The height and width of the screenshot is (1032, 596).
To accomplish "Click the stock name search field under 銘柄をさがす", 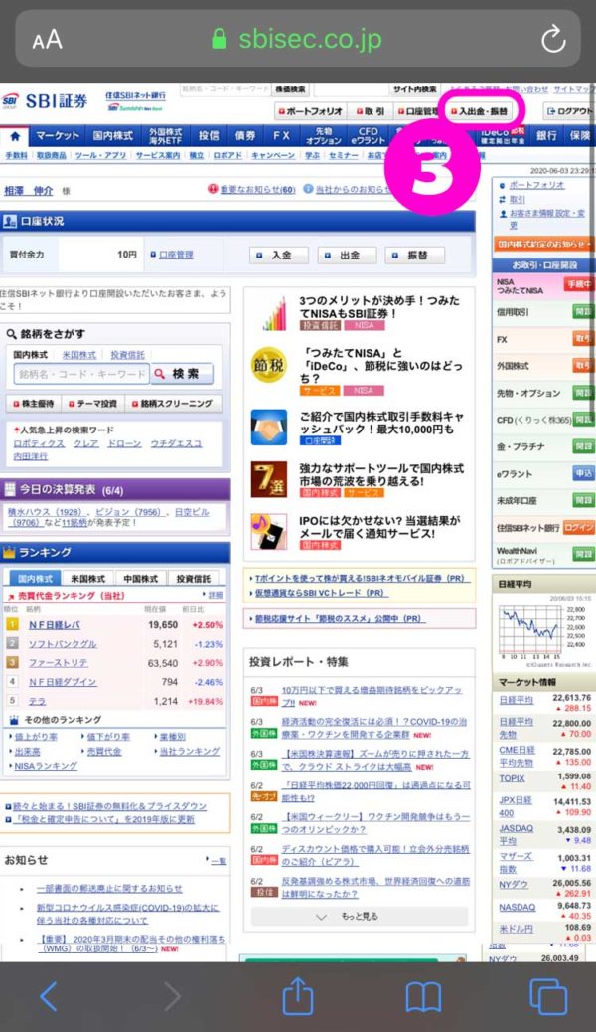I will click(x=81, y=374).
